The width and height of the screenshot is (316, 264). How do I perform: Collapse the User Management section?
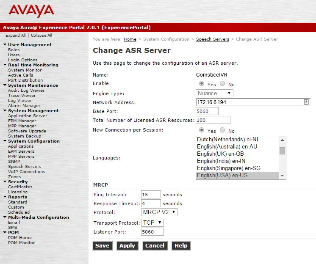5,44
